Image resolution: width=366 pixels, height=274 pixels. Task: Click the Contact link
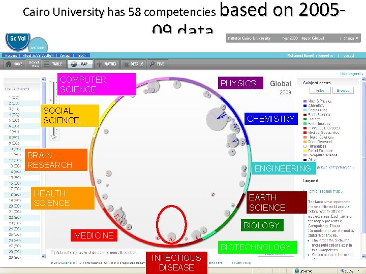65,55
